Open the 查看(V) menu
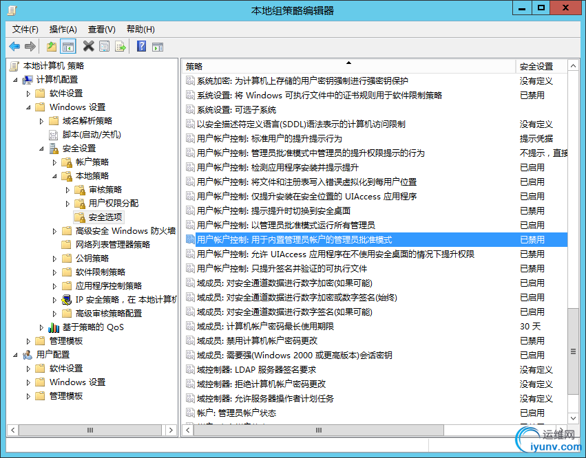Screen dimensions: 586x458 [x=102, y=29]
